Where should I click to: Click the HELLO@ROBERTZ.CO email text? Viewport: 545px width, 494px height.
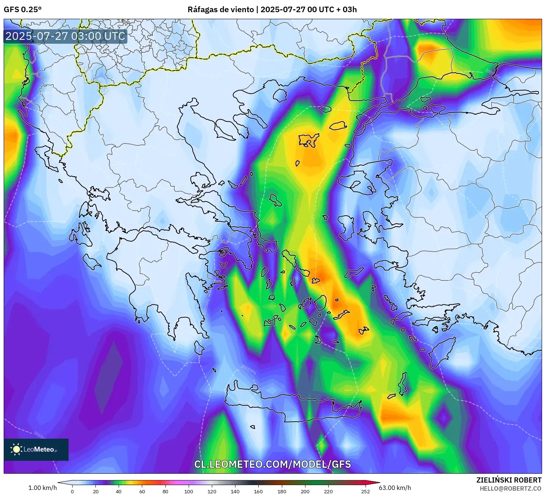coord(510,488)
